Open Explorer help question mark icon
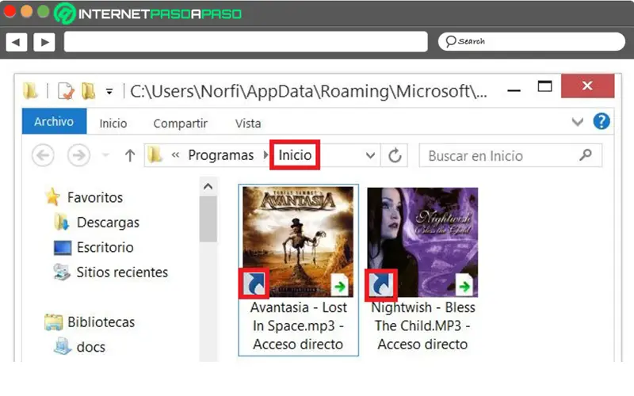This screenshot has height=396, width=634. pos(602,121)
